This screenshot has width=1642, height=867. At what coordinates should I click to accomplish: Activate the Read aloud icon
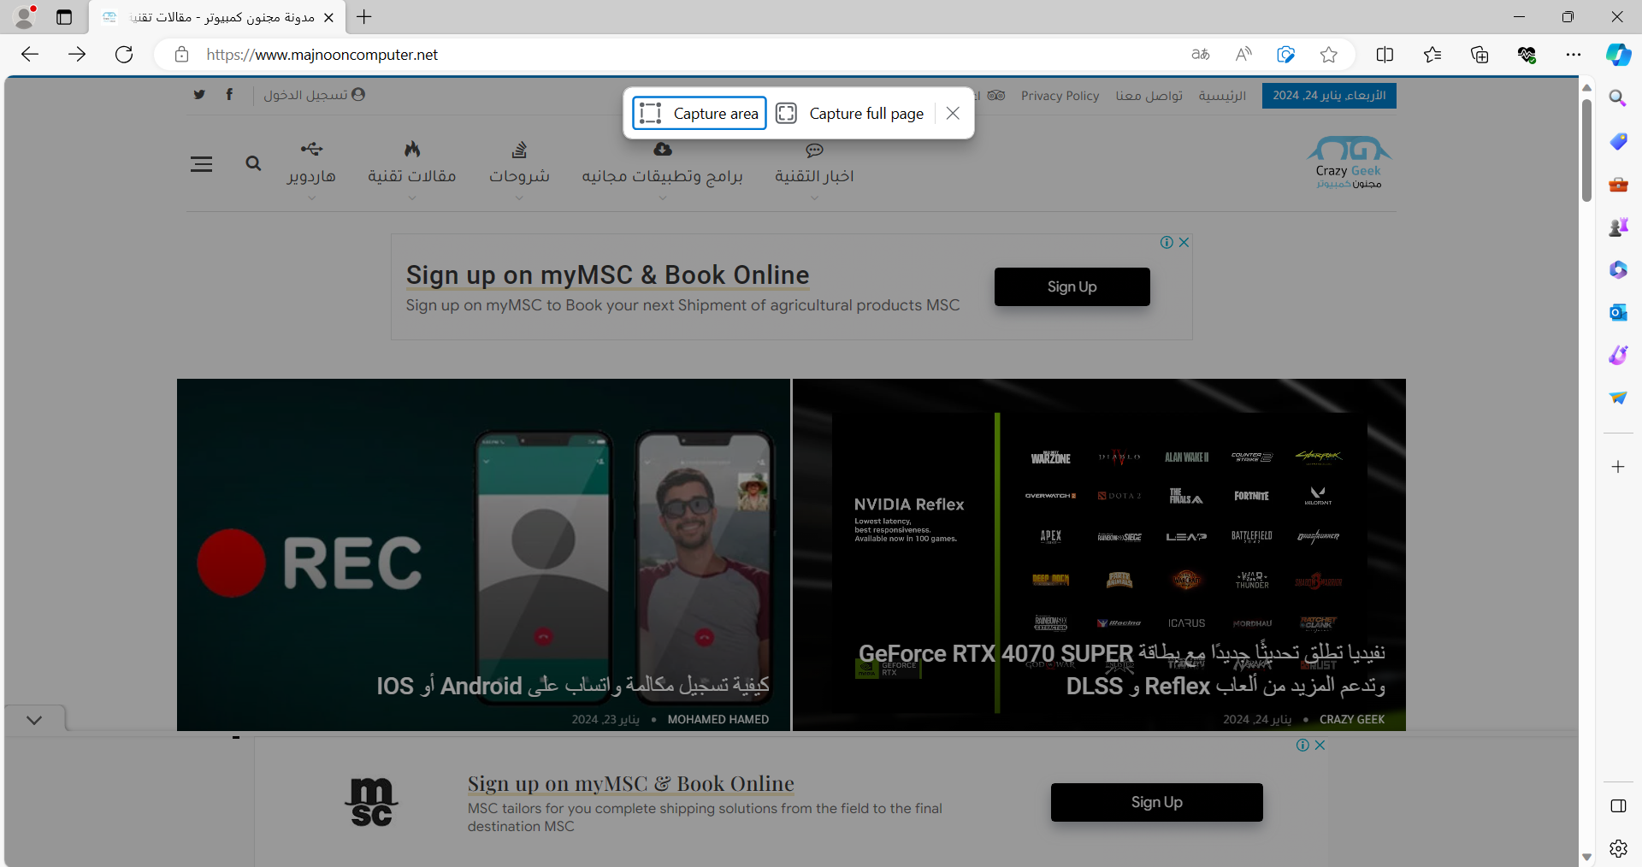tap(1243, 55)
